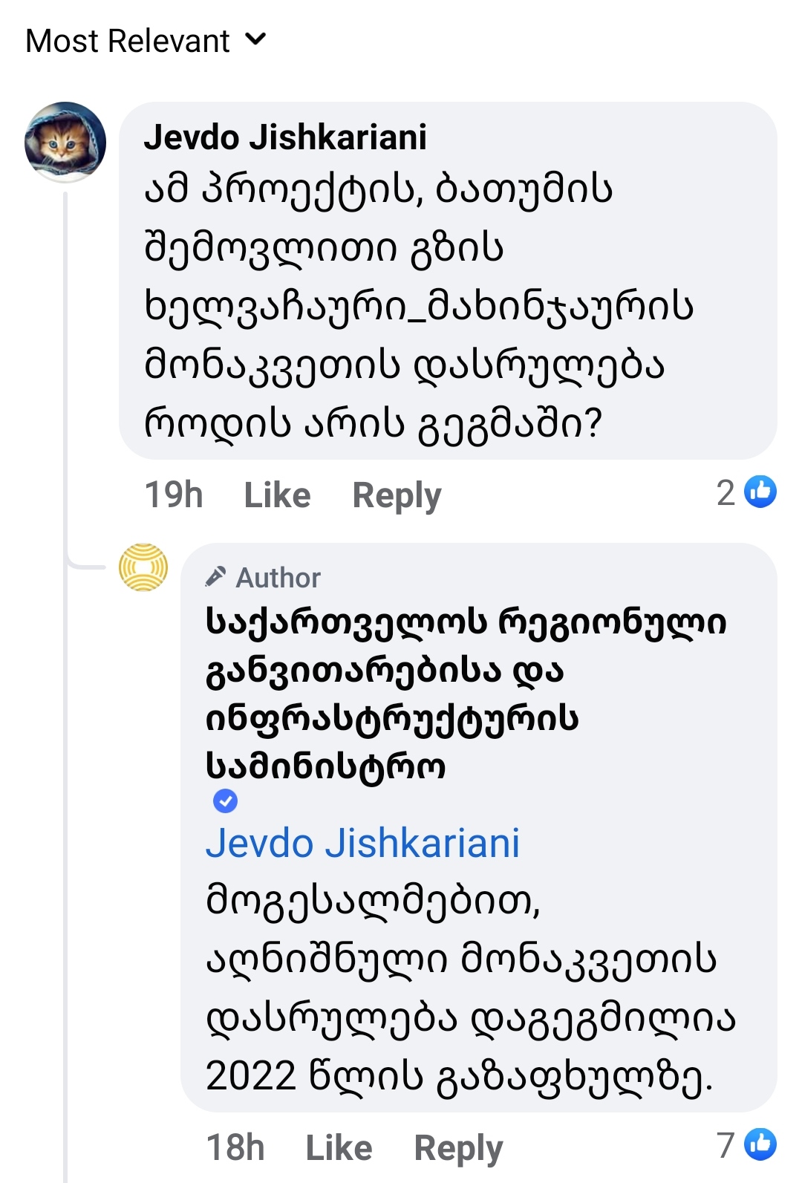Open the cat profile picture avatar

click(x=65, y=142)
